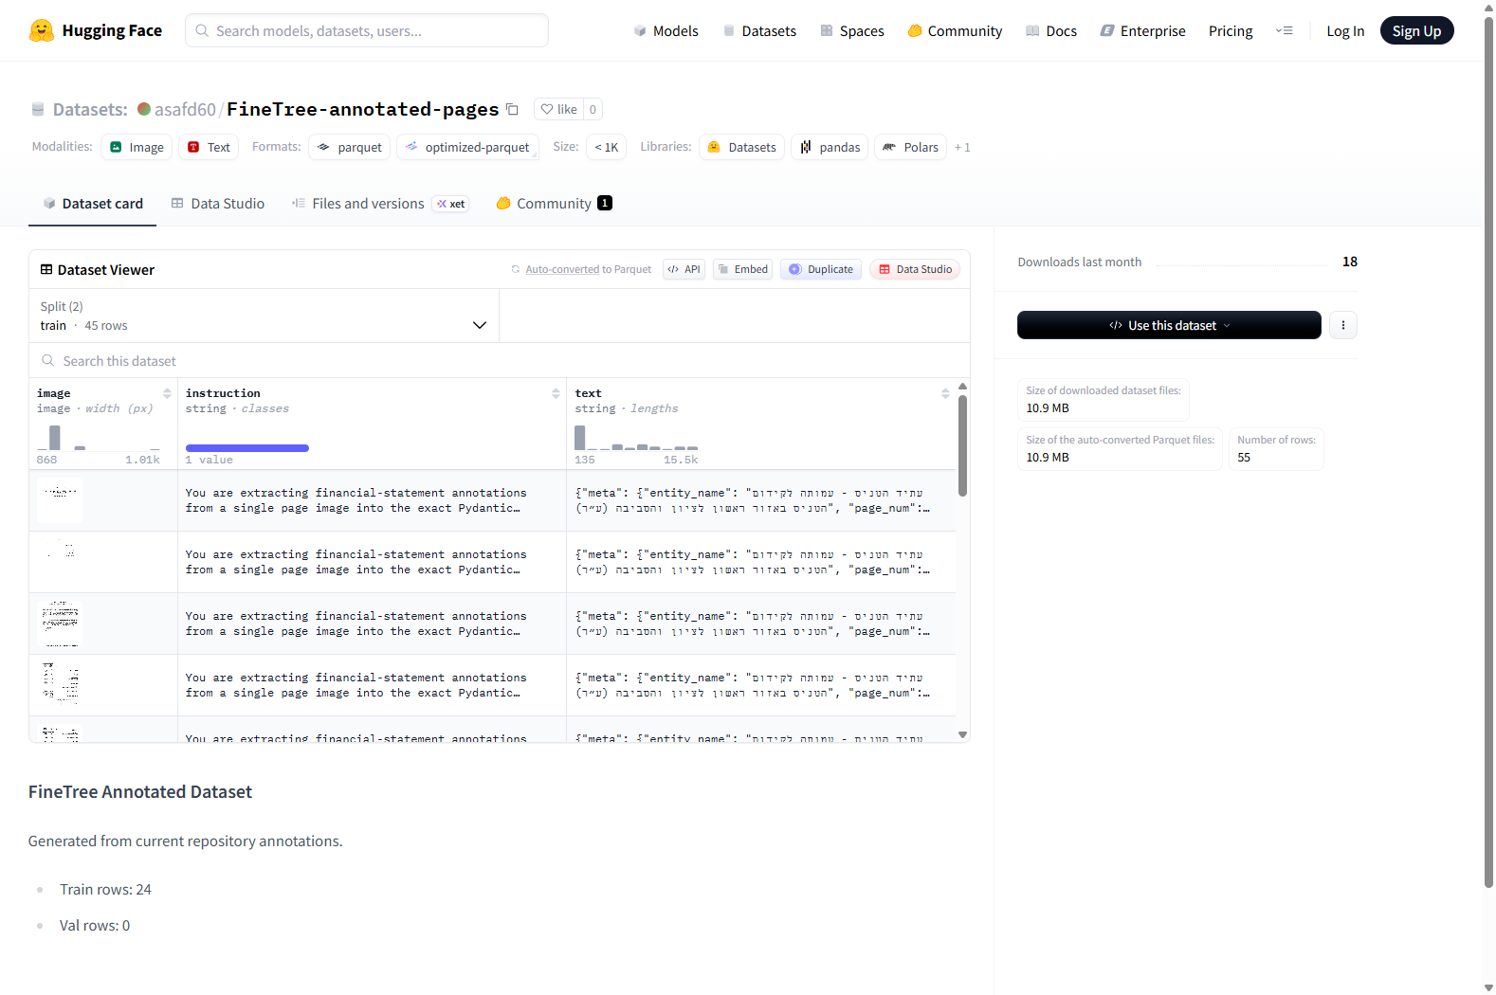Open the Pricing page
This screenshot has height=995, width=1496.
click(1231, 30)
